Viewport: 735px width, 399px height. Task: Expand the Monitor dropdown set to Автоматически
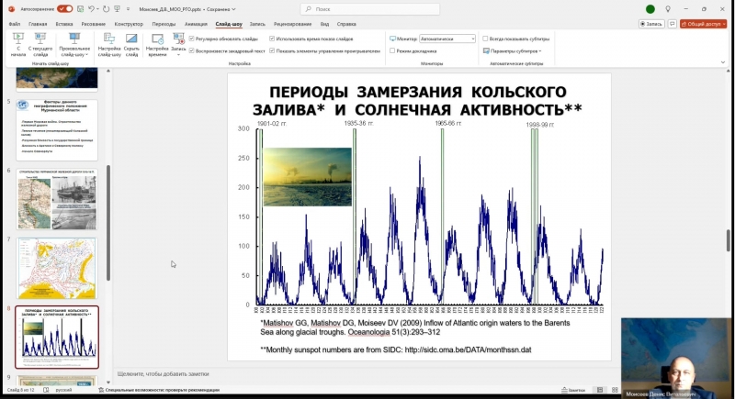click(x=472, y=39)
